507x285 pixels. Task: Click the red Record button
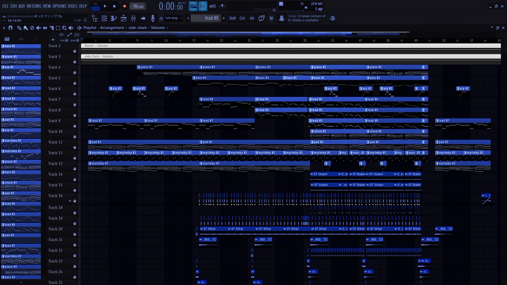click(124, 6)
